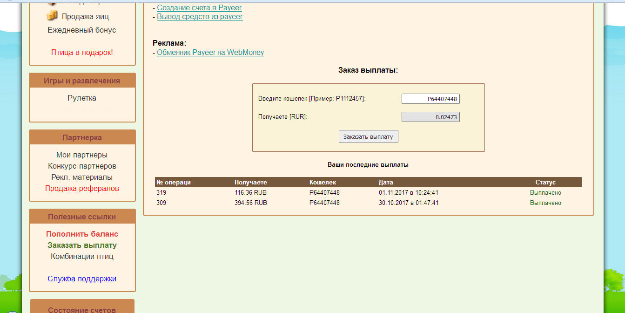Follow the Обменник Payeer на WebMoney link
Image resolution: width=625 pixels, height=313 pixels.
coord(210,52)
